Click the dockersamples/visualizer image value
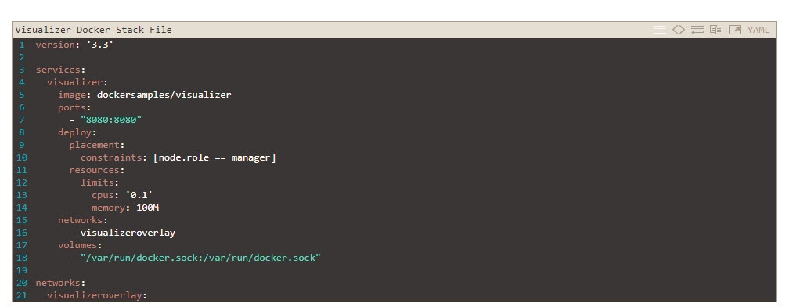 coord(164,95)
